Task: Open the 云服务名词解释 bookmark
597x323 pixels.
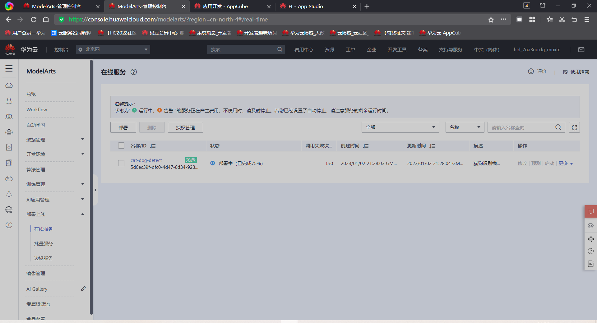Action: coord(71,33)
